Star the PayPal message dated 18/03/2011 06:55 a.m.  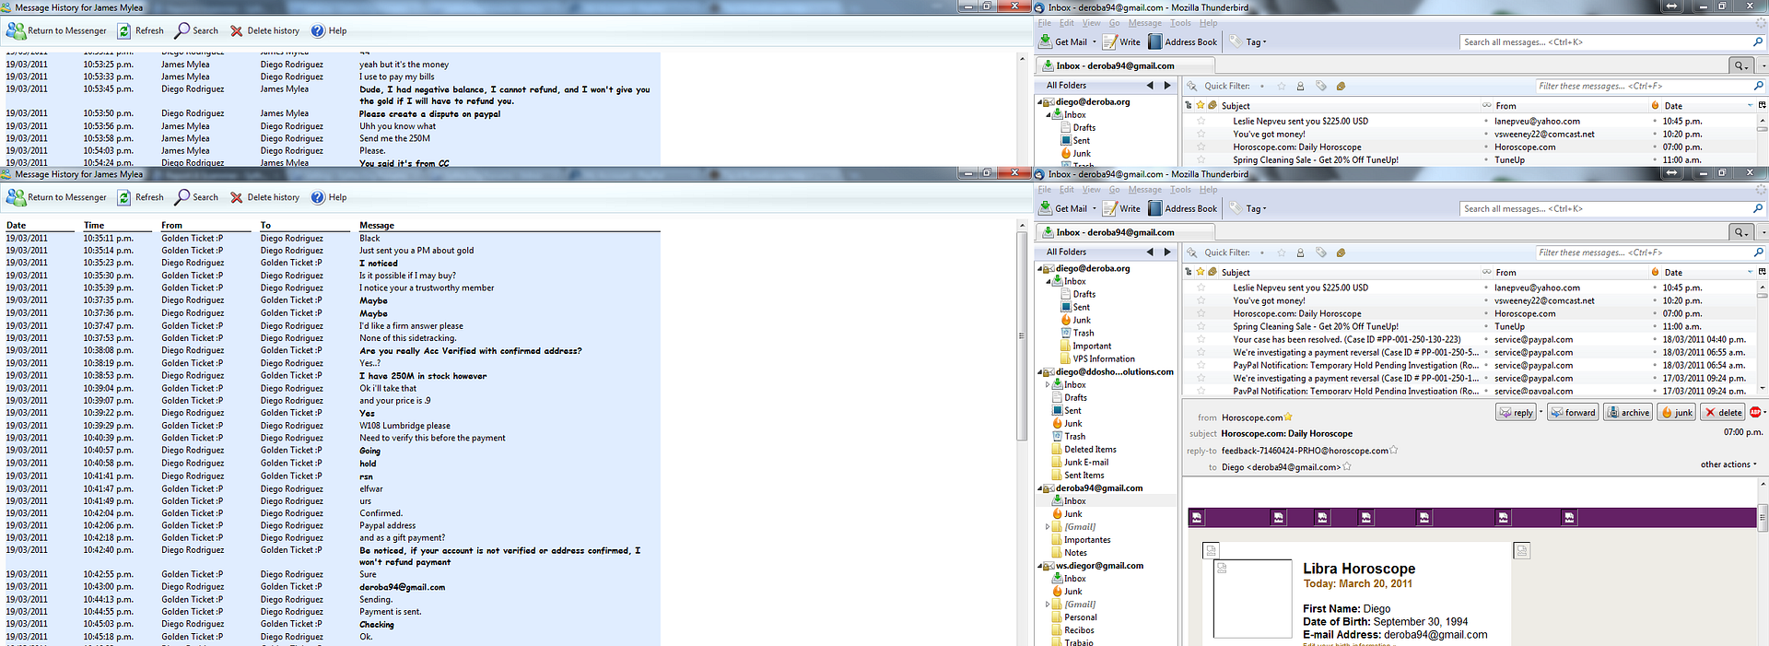pyautogui.click(x=1201, y=352)
